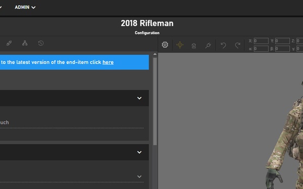Open the hierarchy tree icon
This screenshot has width=303, height=189.
point(25,43)
